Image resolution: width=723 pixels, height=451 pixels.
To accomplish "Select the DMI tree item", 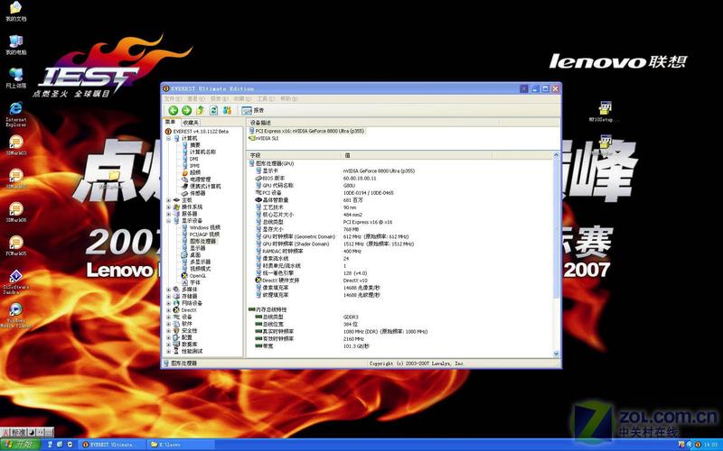I will pyautogui.click(x=193, y=159).
